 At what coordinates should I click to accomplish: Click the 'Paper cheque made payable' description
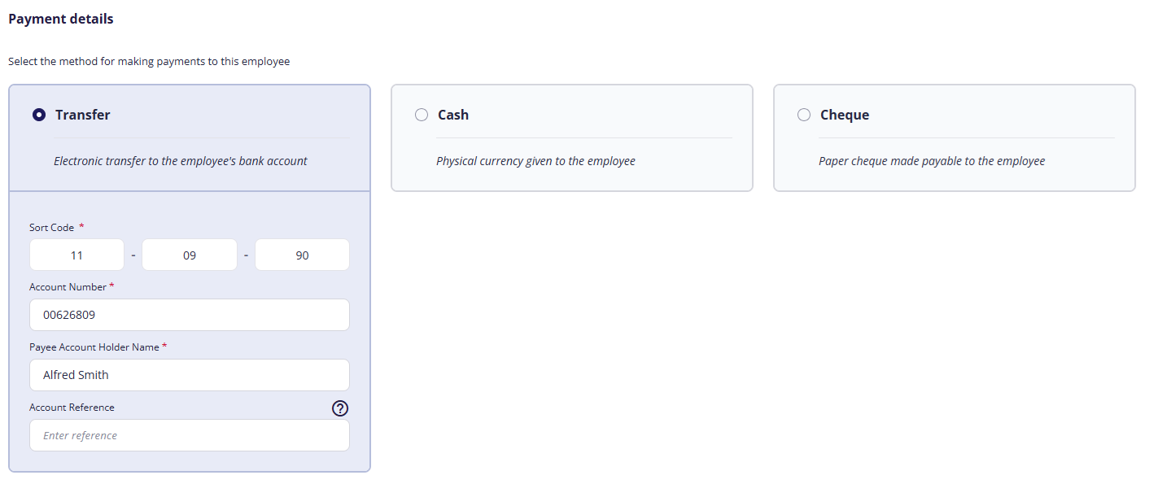(932, 161)
